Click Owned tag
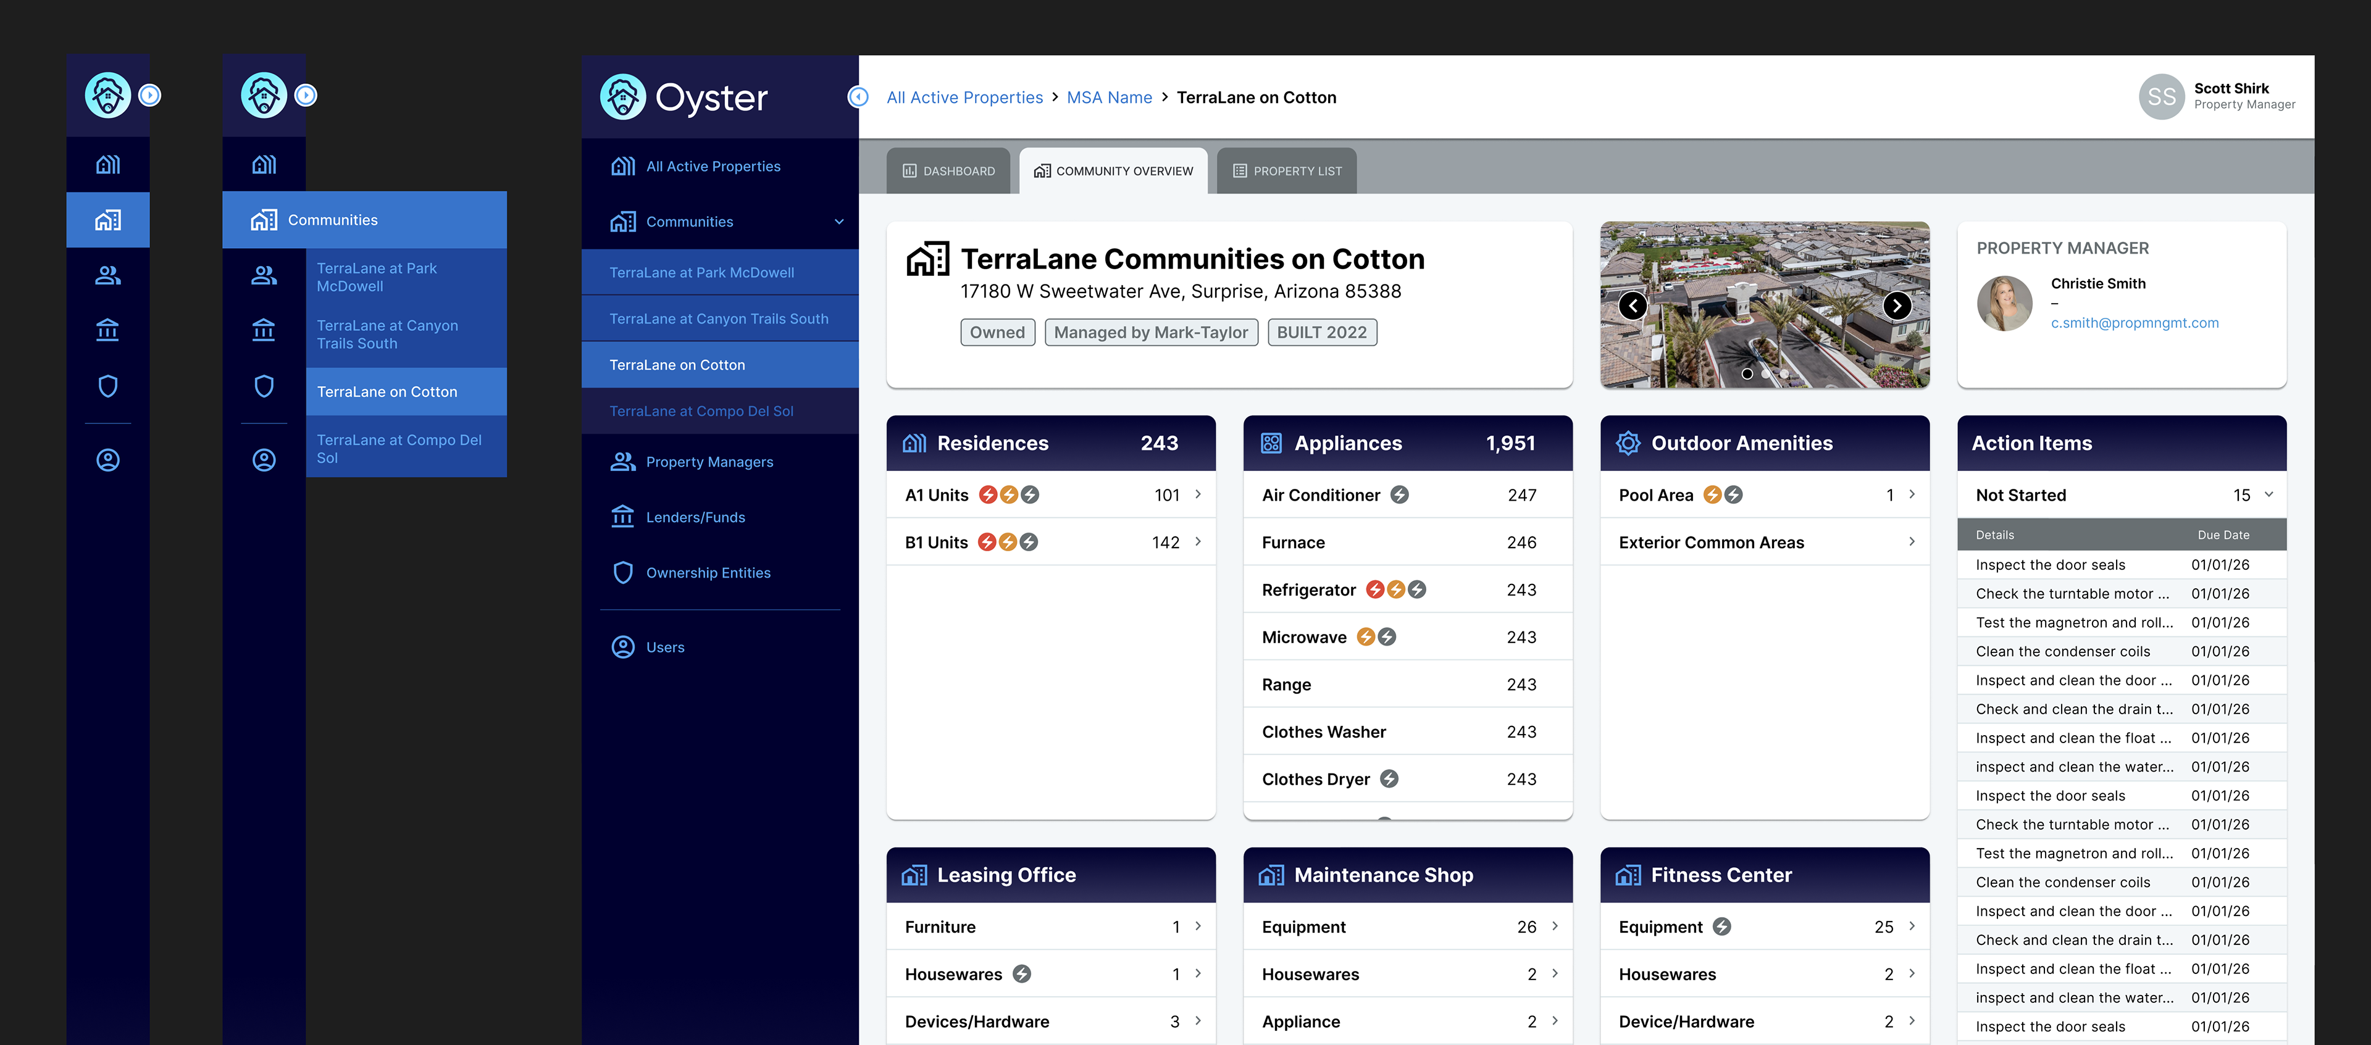The image size is (2371, 1045). coord(997,332)
